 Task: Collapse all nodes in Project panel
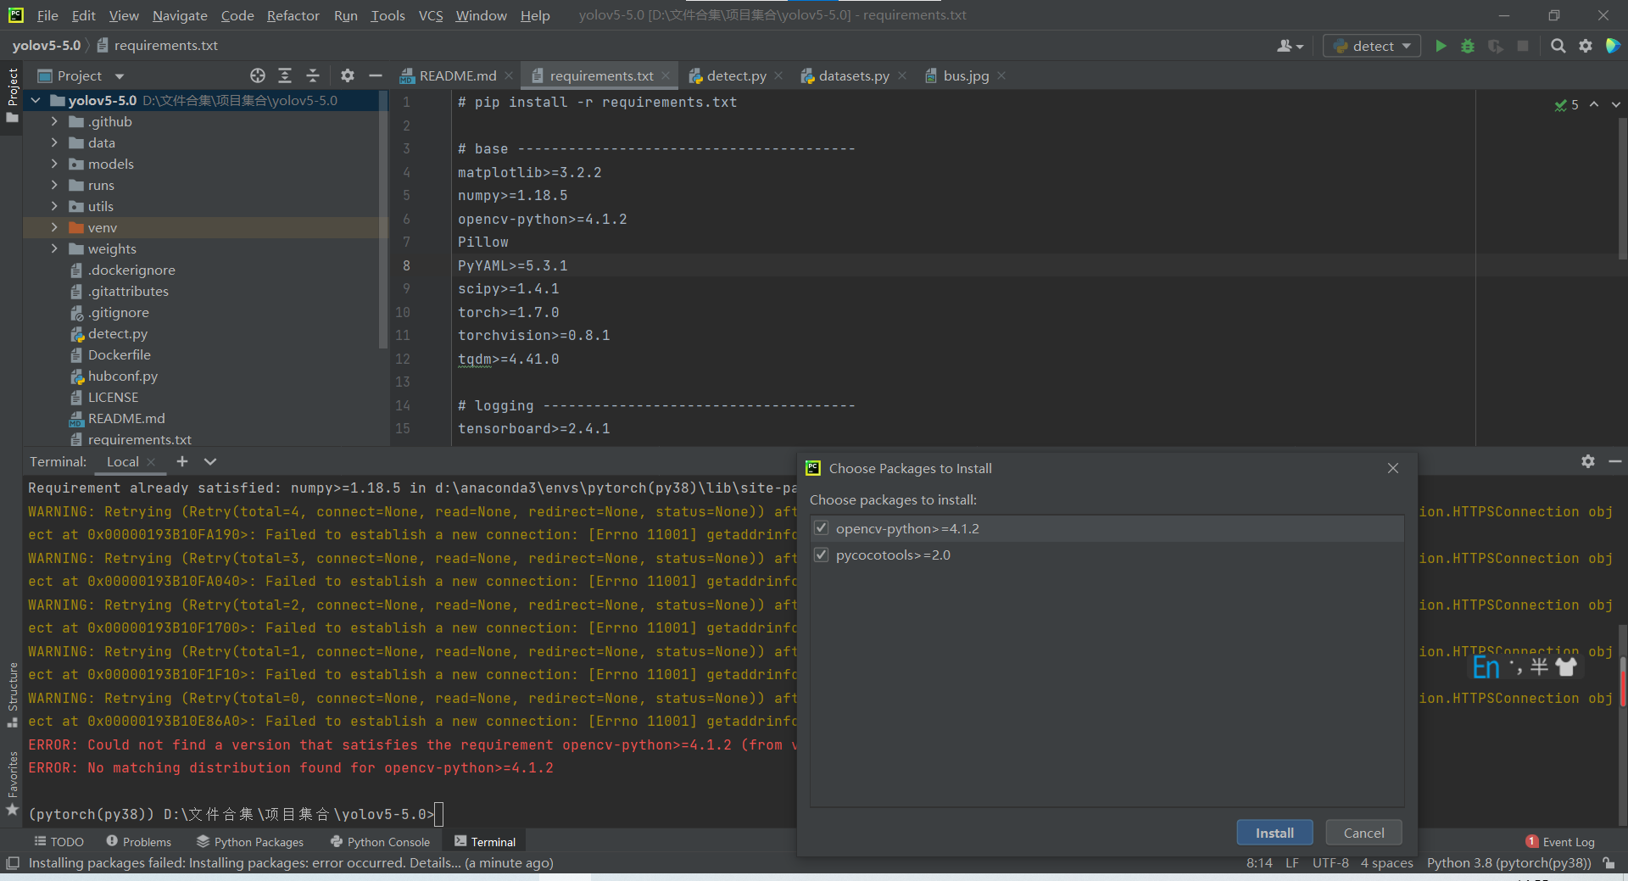pos(312,75)
